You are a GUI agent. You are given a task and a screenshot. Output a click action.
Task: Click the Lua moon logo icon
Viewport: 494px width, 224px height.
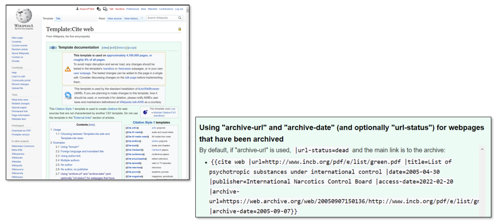click(x=145, y=112)
